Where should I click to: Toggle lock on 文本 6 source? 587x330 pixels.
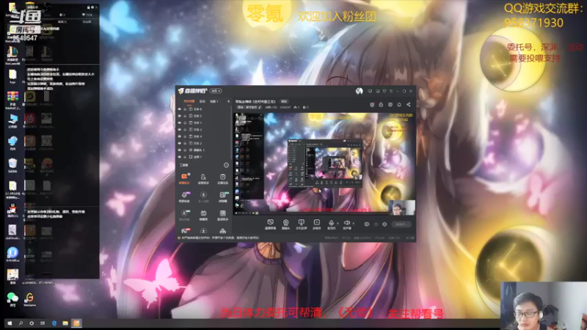click(x=185, y=109)
